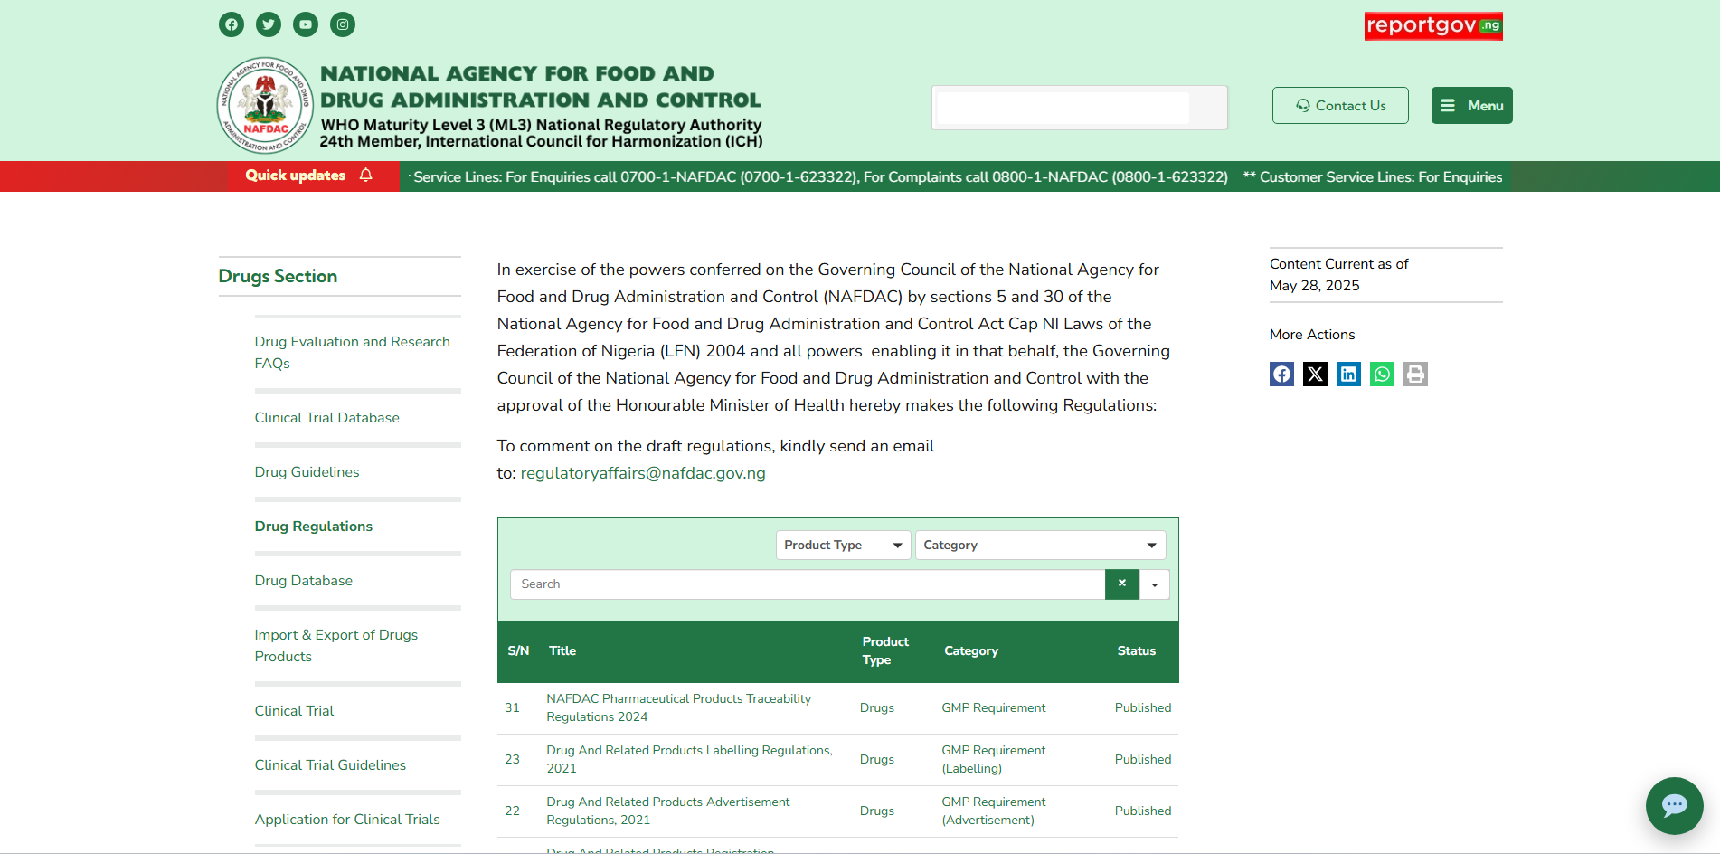1720x854 pixels.
Task: Click the print icon under More Actions
Action: pyautogui.click(x=1415, y=375)
